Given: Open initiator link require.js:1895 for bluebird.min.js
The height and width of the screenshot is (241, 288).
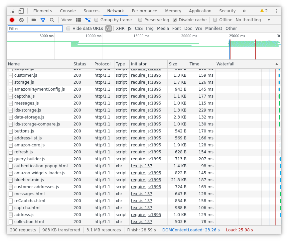Looking at the screenshot, I should click(146, 180).
